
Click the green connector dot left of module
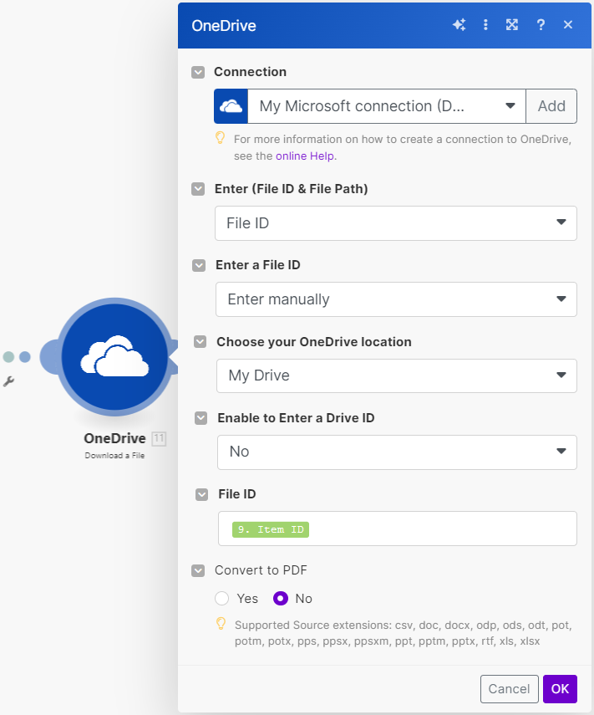(8, 357)
